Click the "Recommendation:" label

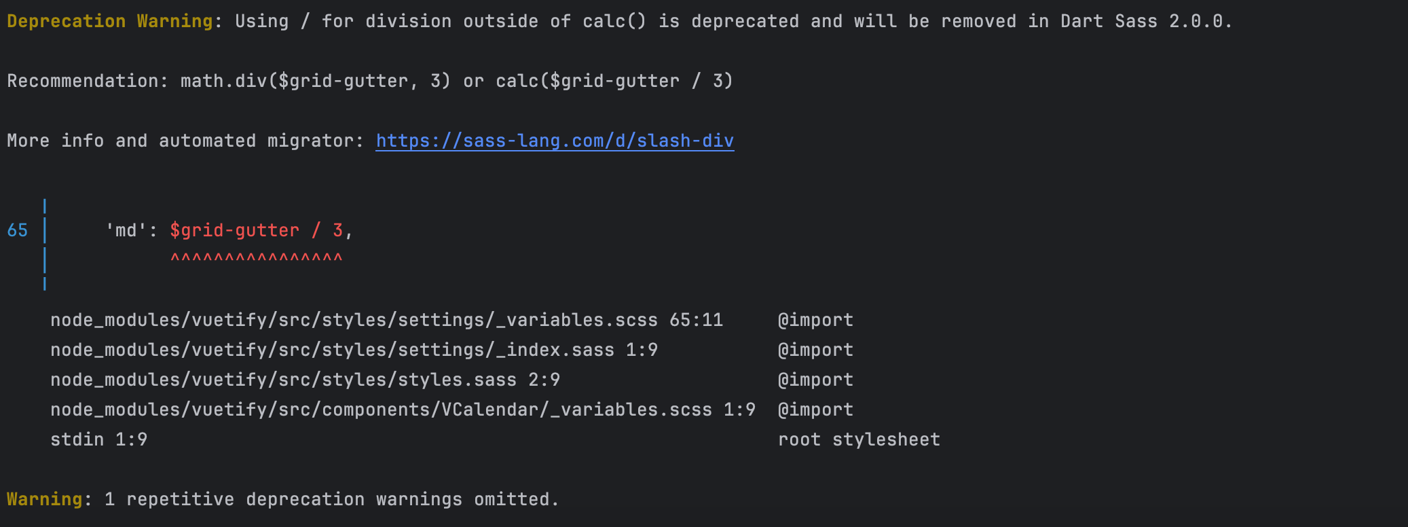tap(88, 81)
